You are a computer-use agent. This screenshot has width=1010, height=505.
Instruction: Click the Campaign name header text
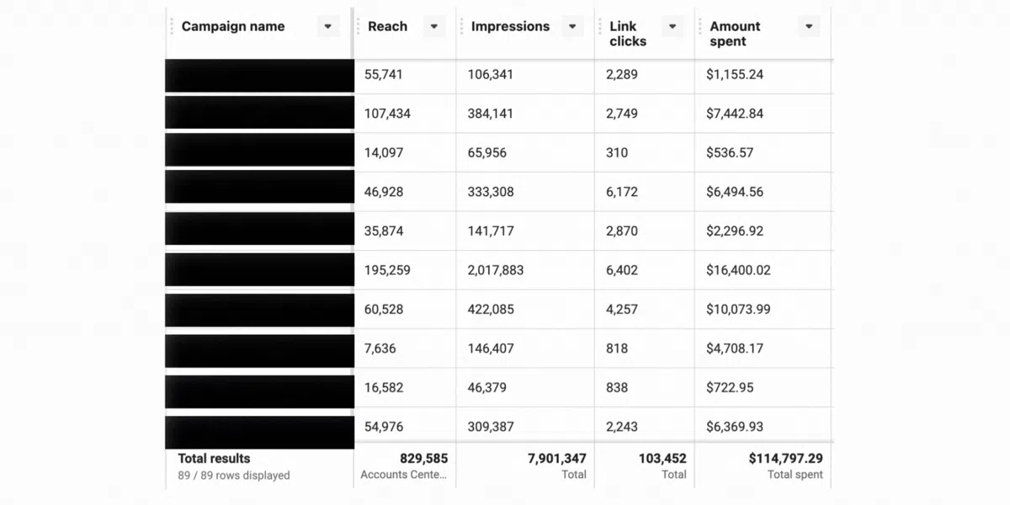(233, 27)
